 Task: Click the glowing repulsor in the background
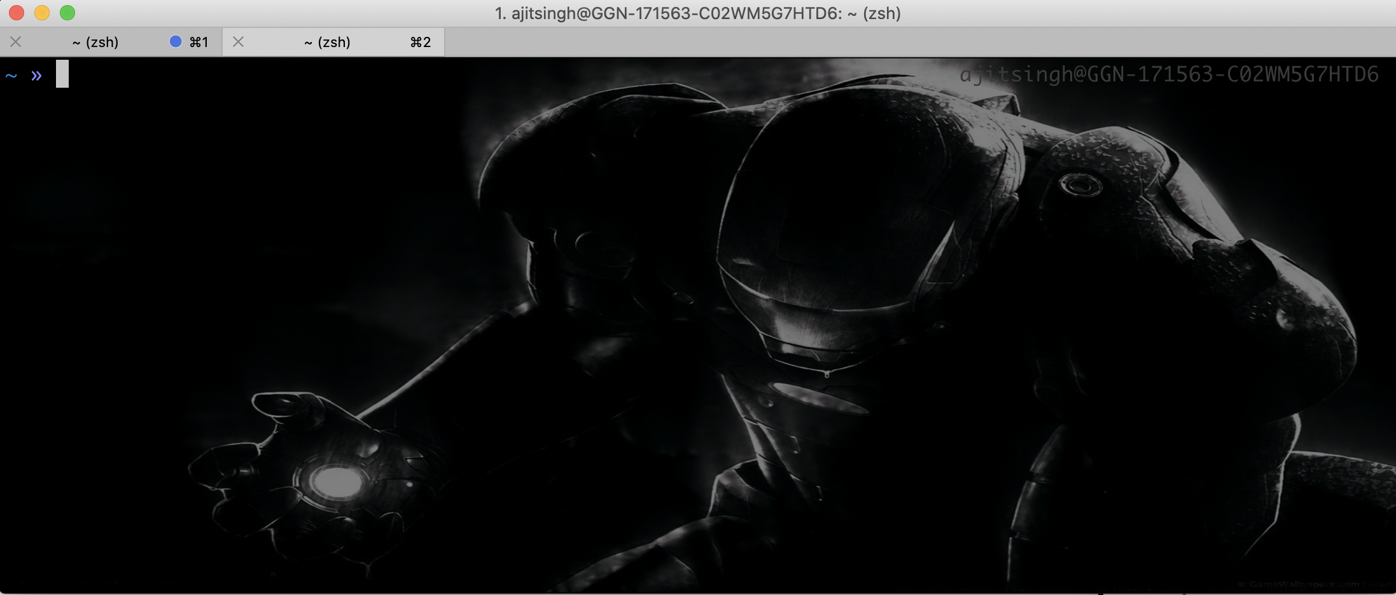point(335,481)
